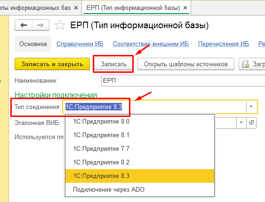
Task: Open the Справочники ИБ link
Action: (80, 44)
